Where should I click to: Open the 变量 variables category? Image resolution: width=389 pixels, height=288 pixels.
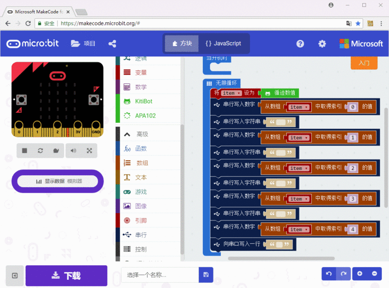point(148,73)
